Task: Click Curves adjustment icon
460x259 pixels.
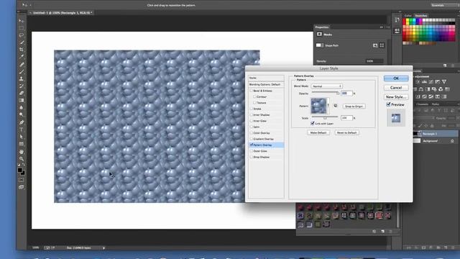Action: click(x=431, y=81)
